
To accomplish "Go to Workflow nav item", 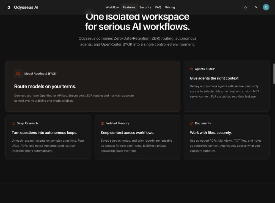I will coord(112,7).
